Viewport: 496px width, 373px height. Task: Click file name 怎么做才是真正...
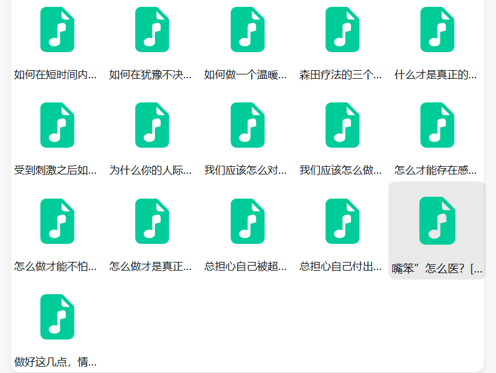[x=150, y=266]
